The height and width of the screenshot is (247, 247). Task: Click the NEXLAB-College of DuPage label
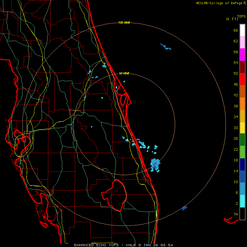[x=219, y=3]
